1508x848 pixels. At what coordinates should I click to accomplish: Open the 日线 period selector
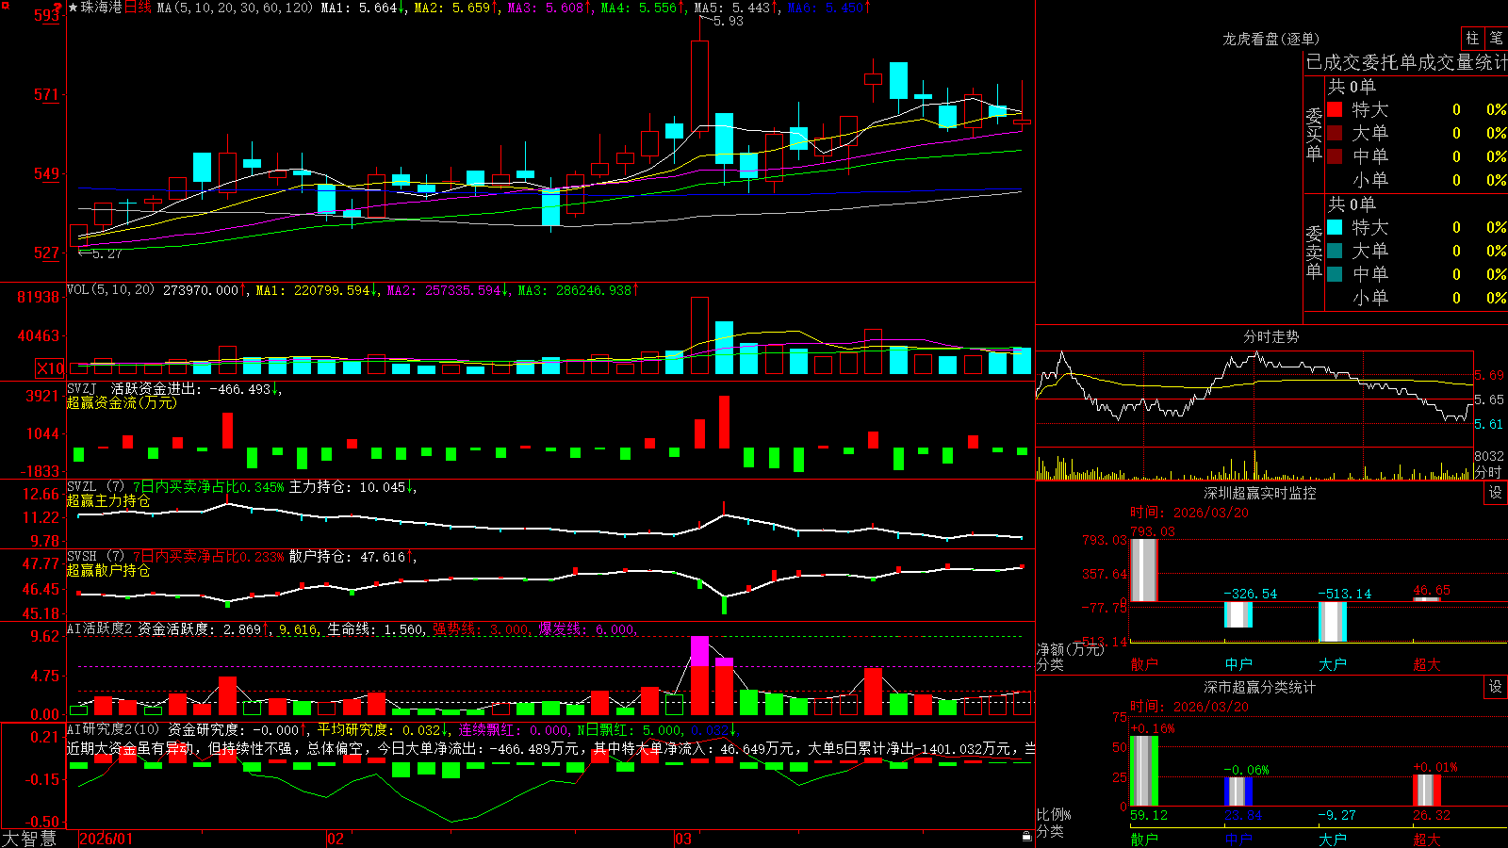point(138,8)
